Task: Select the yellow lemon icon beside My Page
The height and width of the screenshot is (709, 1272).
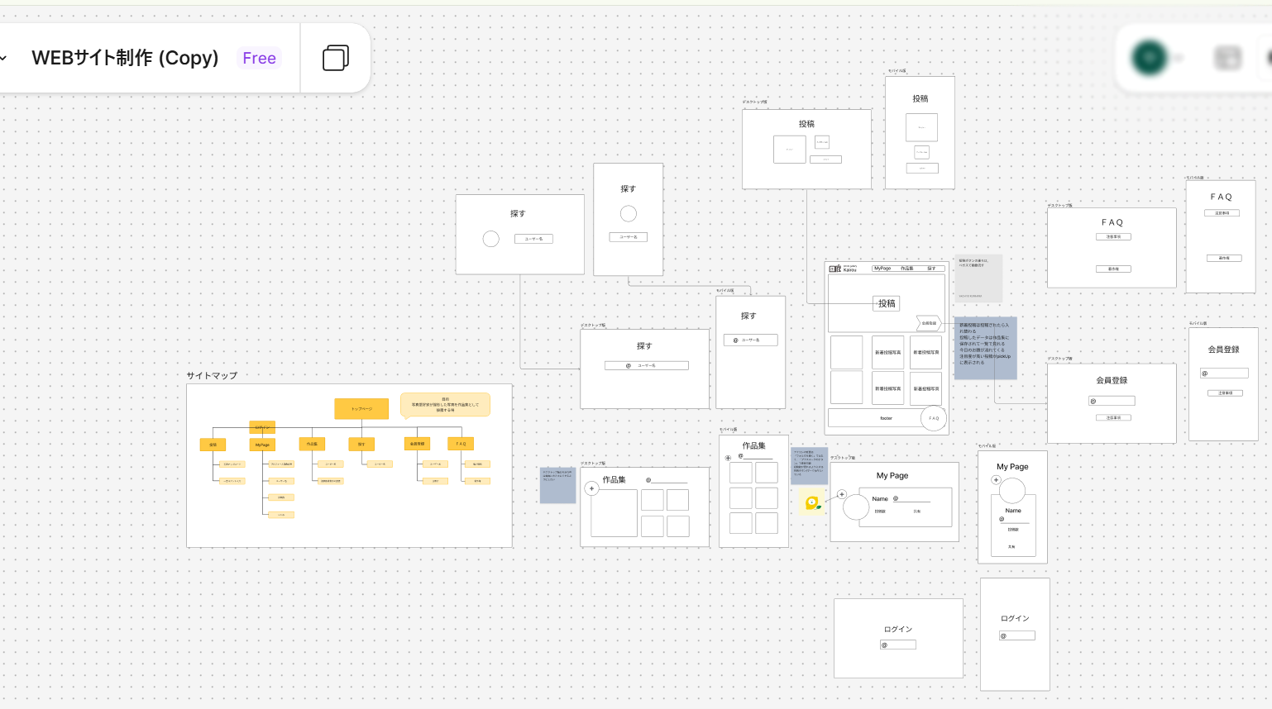Action: [x=812, y=502]
